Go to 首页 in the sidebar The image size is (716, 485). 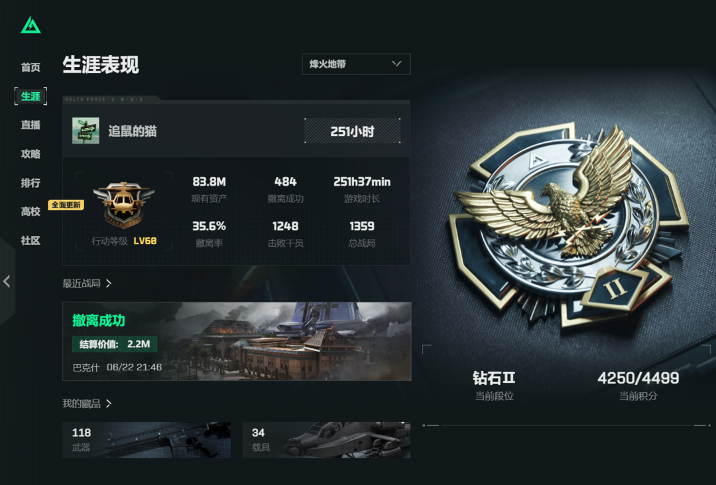[30, 68]
